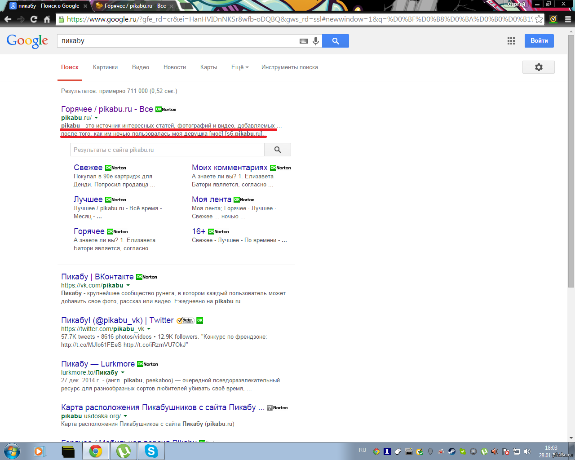
Task: Open Моих комментариях sitelink
Action: pyautogui.click(x=230, y=168)
